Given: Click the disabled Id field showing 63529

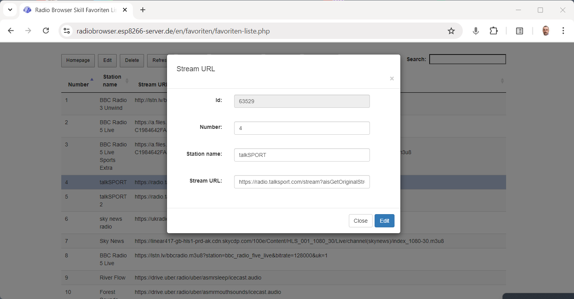Looking at the screenshot, I should pos(302,101).
